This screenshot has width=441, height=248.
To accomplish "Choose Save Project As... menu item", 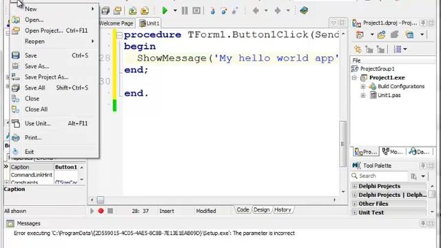I will [54, 76].
